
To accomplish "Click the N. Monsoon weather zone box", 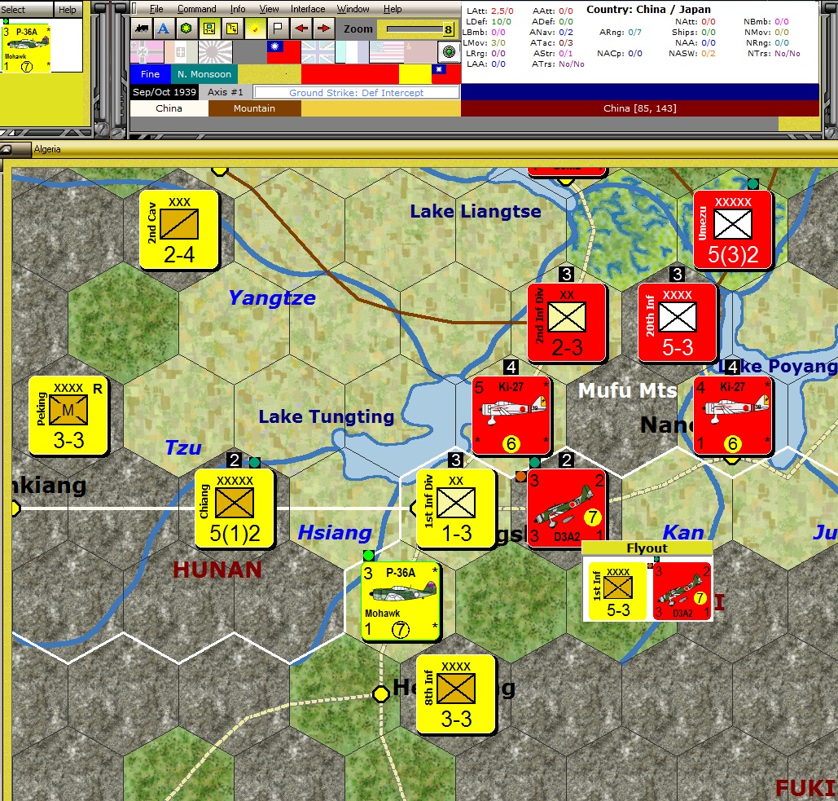I will click(204, 74).
